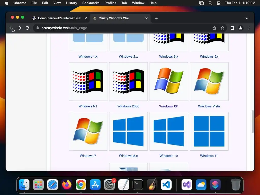
Task: Open the Apple menu
Action: (x=7, y=3)
